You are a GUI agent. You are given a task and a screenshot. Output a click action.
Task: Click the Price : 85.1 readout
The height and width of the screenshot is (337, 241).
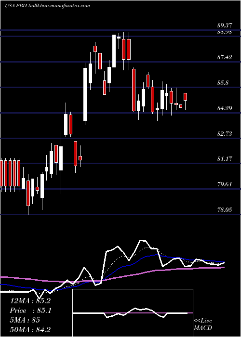pos(30,311)
